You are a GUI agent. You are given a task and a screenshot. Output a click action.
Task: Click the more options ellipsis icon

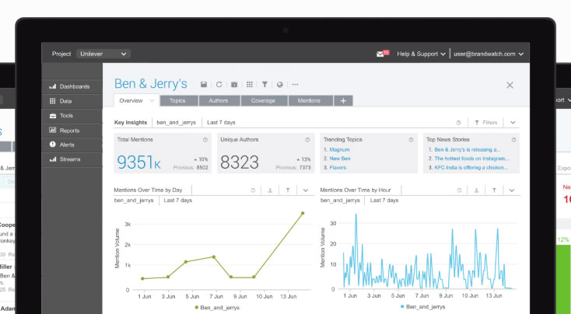pos(294,85)
